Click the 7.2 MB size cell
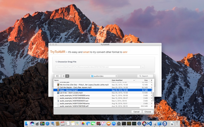Image resolution: width=204 pixels, height=127 pixels. click(145, 85)
